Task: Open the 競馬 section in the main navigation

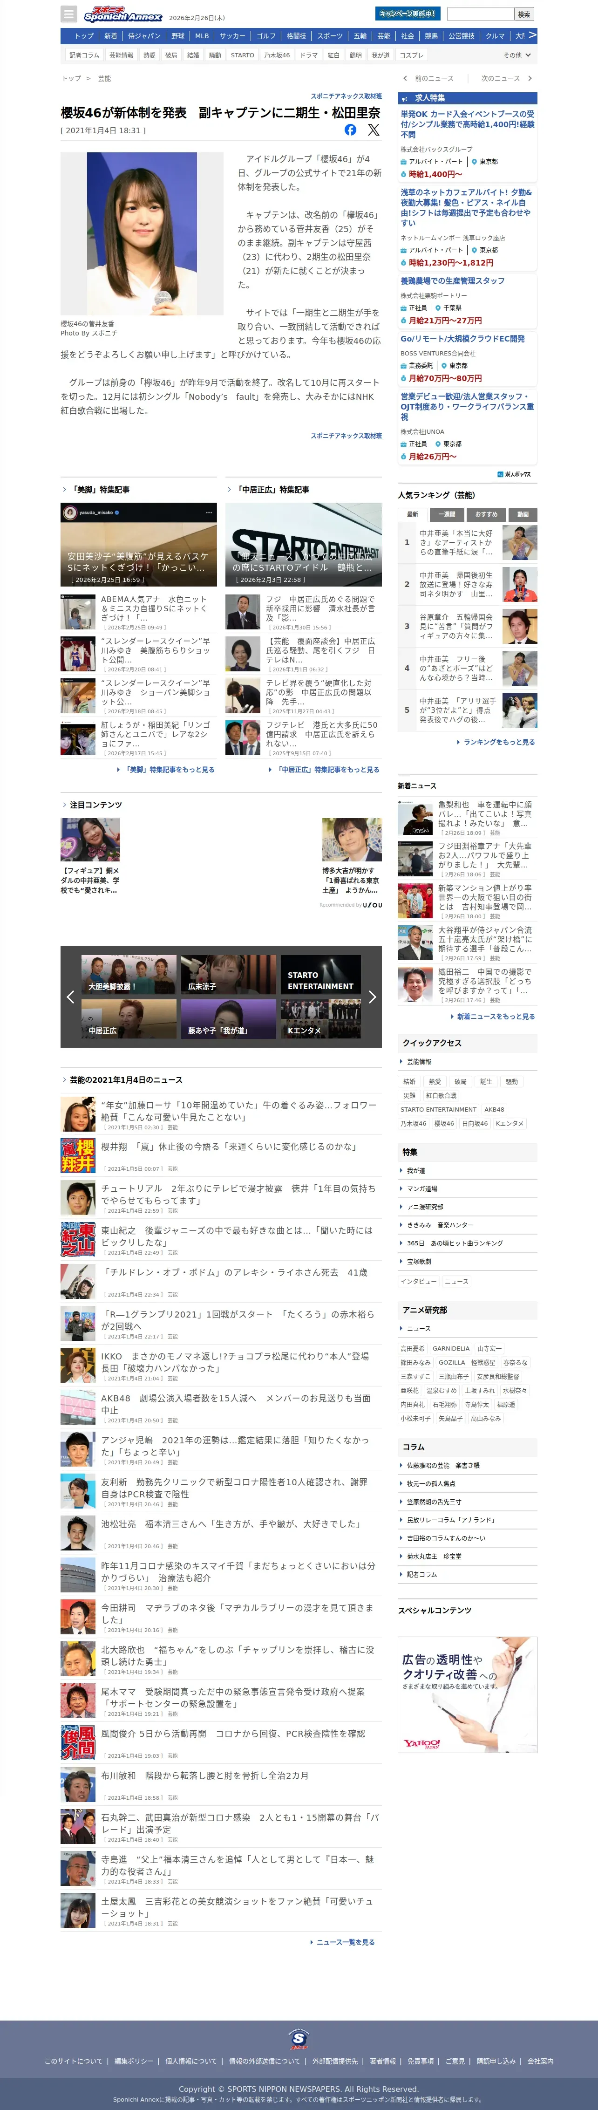Action: coord(431,36)
